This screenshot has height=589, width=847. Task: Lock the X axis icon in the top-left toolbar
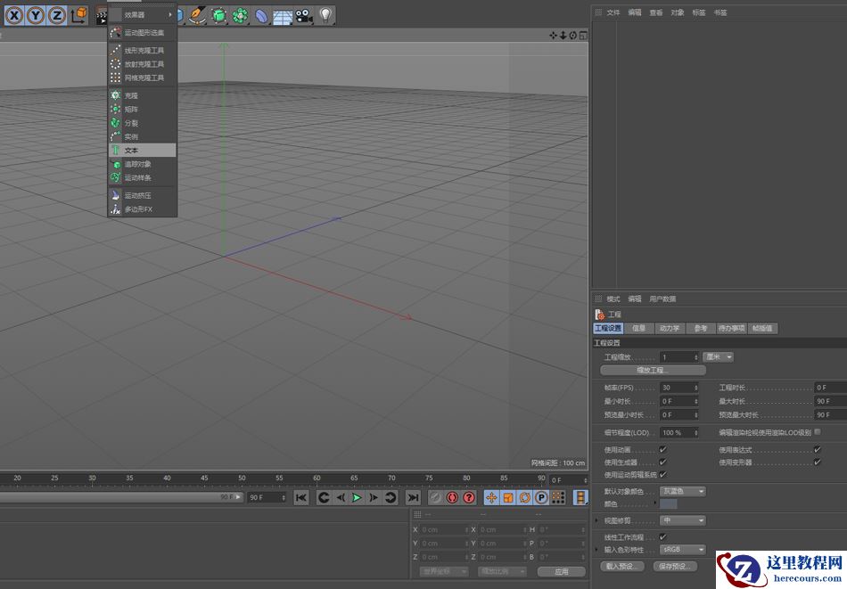point(12,13)
